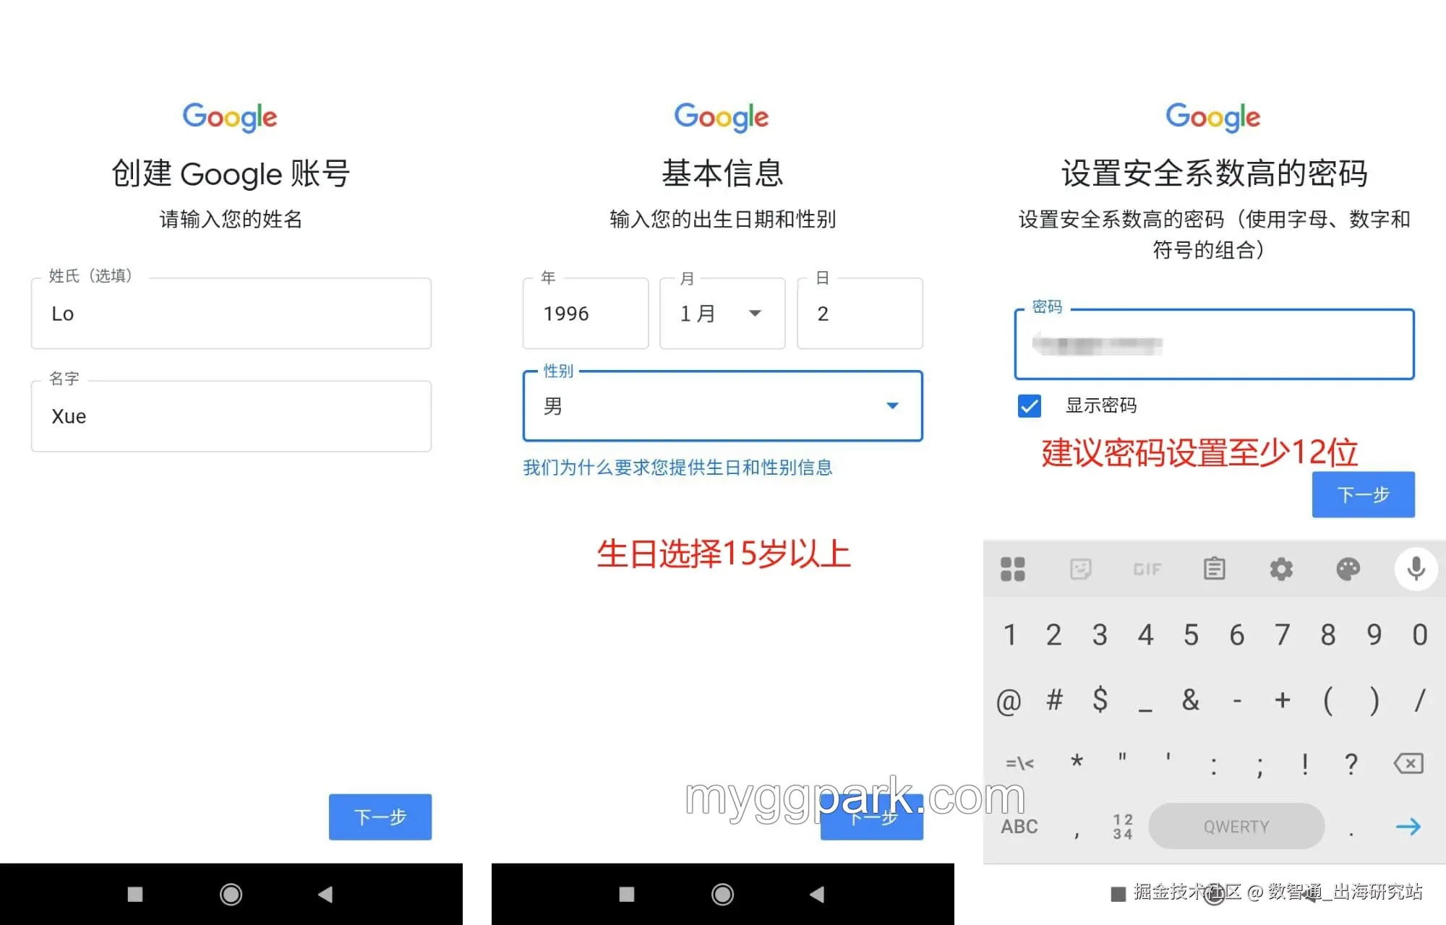Click the 姓氏 surname field with Lo
Viewport: 1446px width, 925px height.
pyautogui.click(x=231, y=314)
